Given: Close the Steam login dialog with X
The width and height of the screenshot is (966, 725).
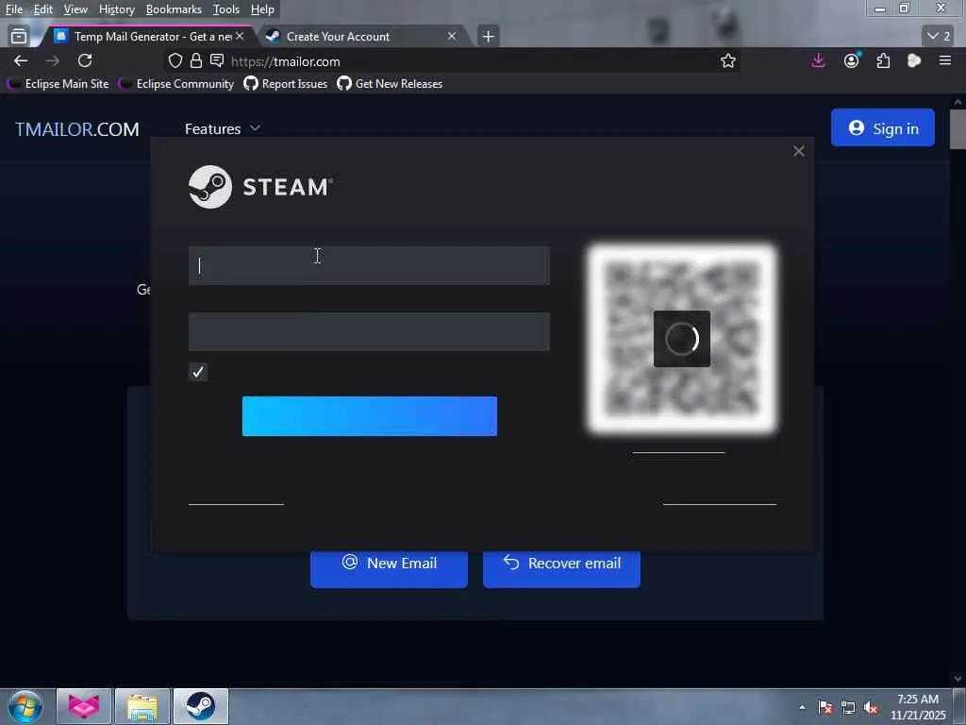Looking at the screenshot, I should click(x=799, y=151).
